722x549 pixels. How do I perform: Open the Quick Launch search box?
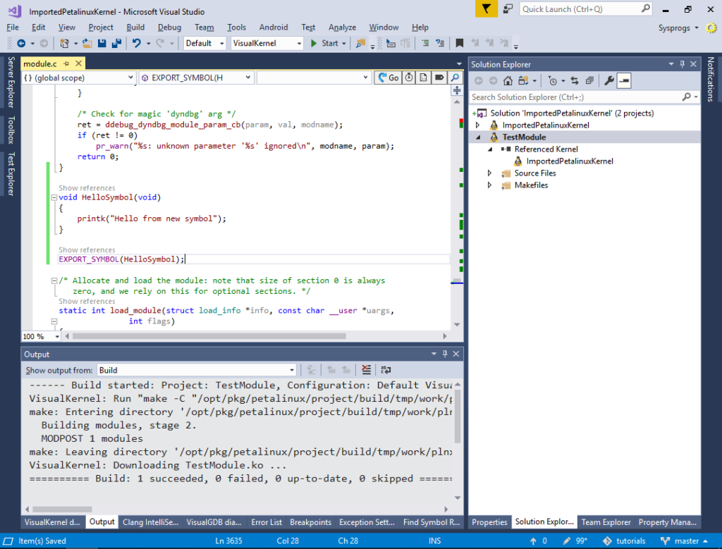578,9
